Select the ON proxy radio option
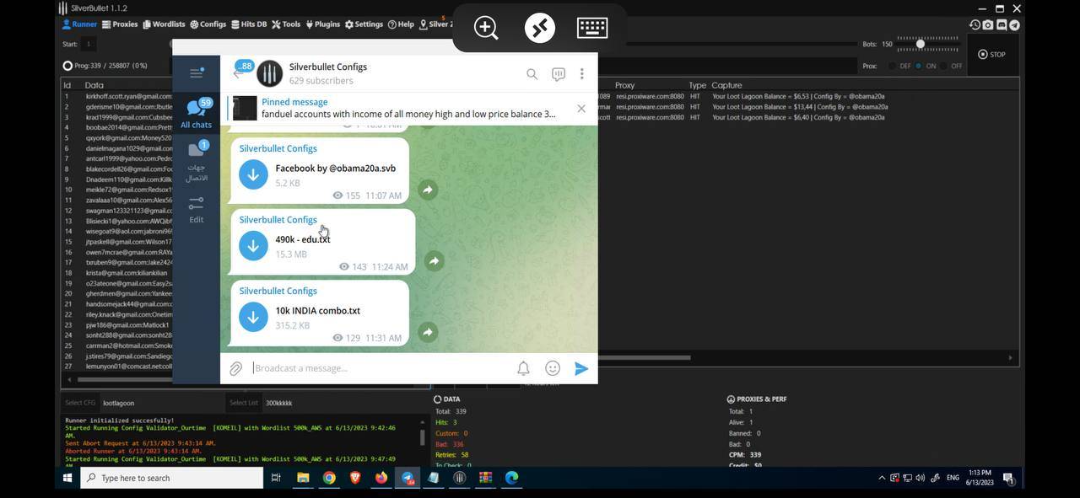This screenshot has width=1080, height=498. (918, 66)
